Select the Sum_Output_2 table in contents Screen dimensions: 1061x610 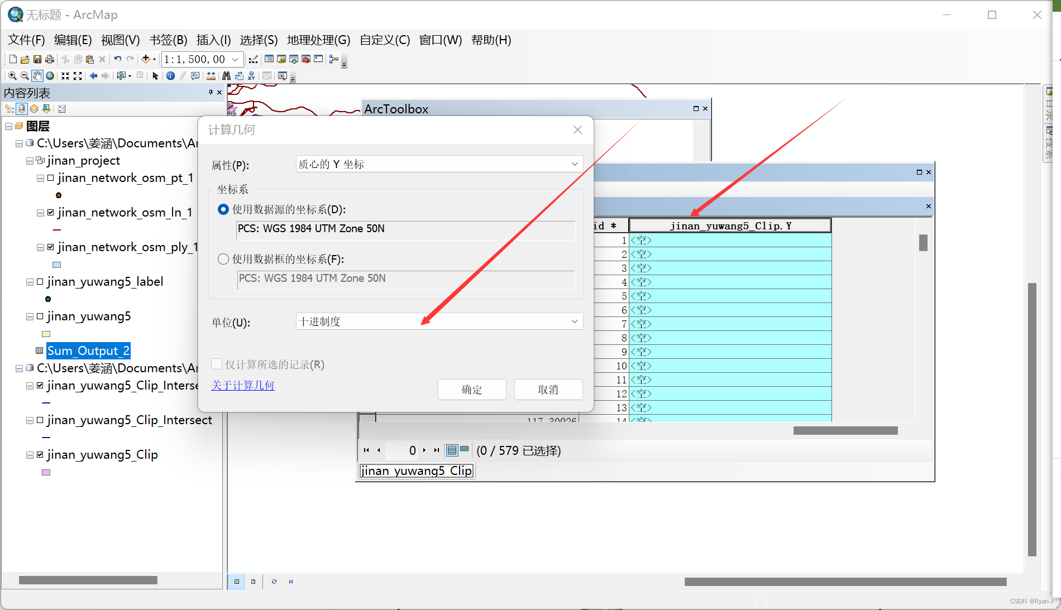(x=88, y=350)
